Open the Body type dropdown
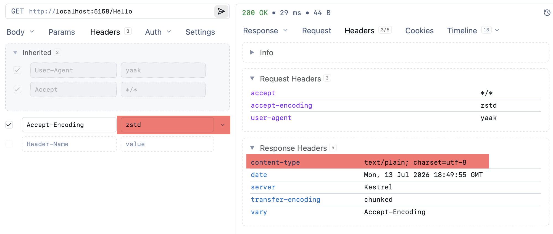 tap(20, 32)
